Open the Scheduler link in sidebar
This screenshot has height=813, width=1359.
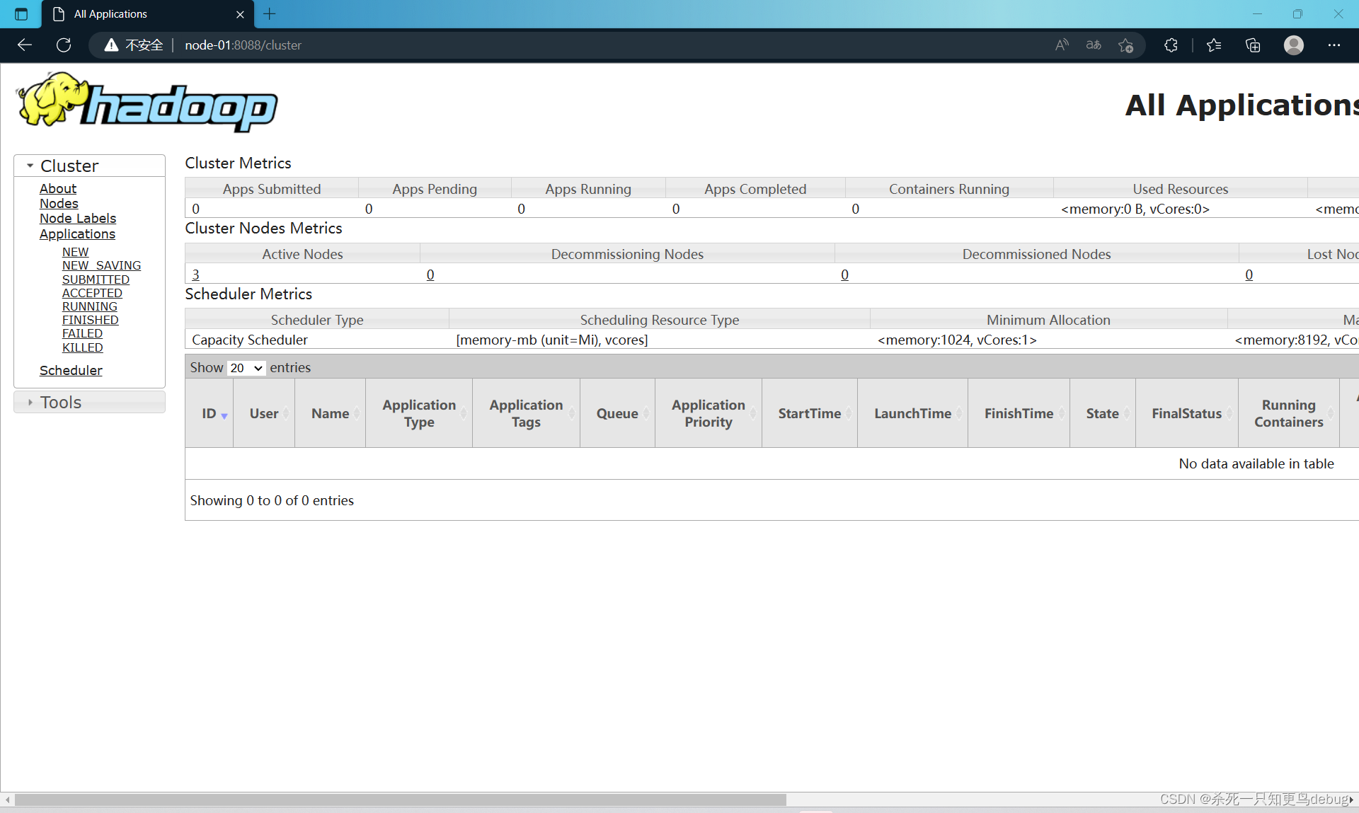coord(71,371)
